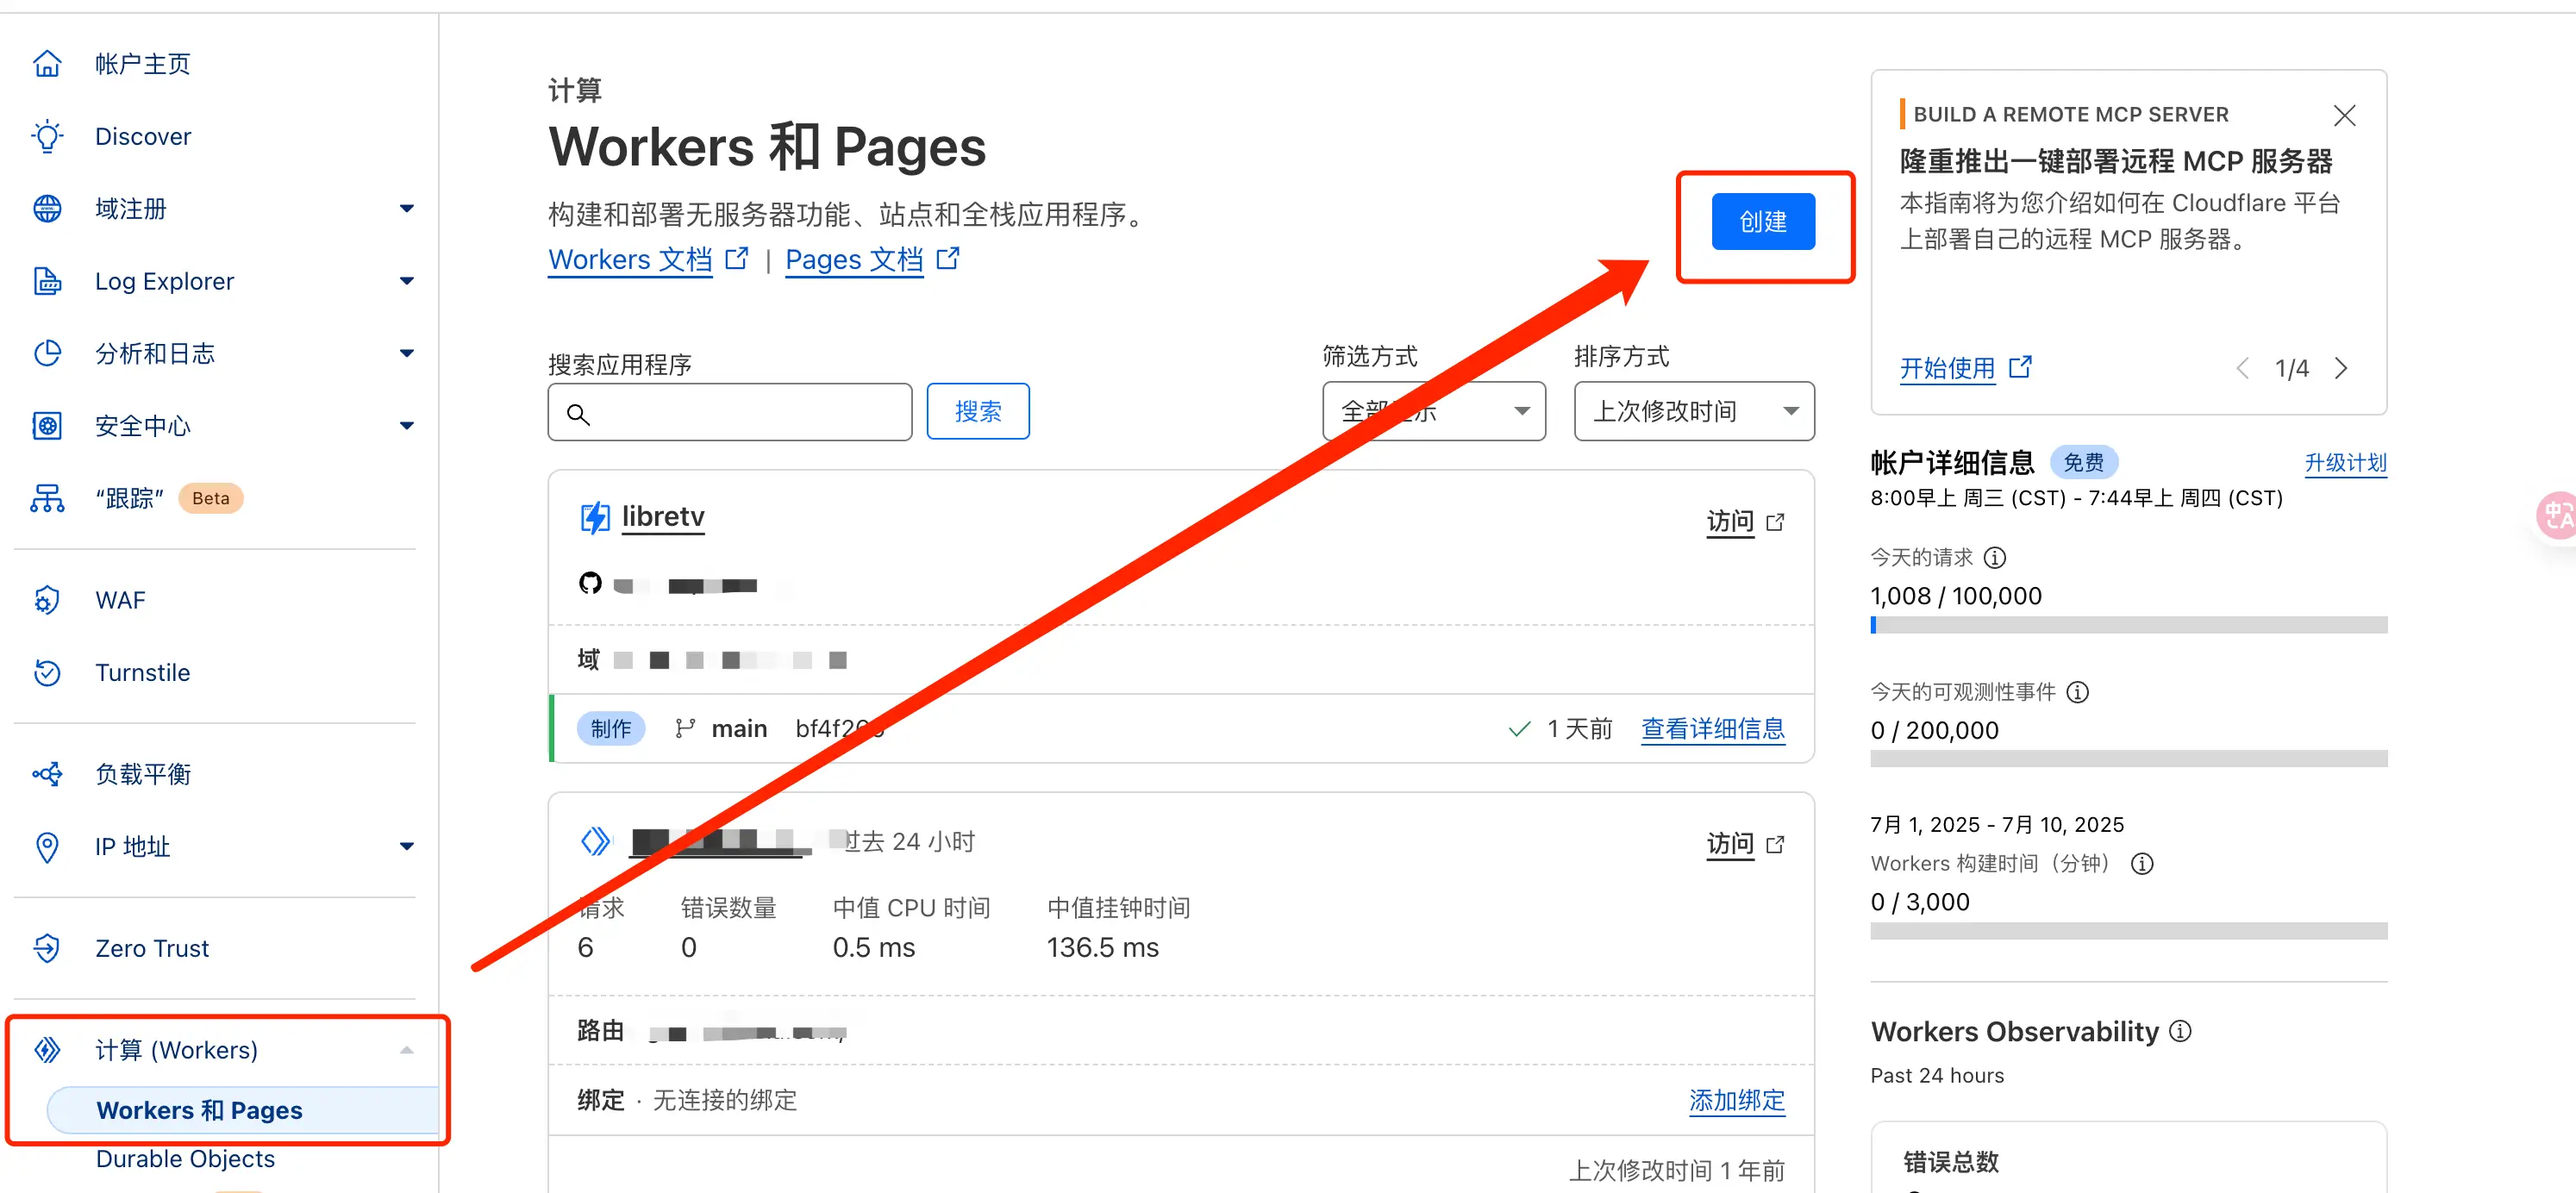Click the translate floating icon at right edge
2576x1193 pixels.
click(2558, 516)
